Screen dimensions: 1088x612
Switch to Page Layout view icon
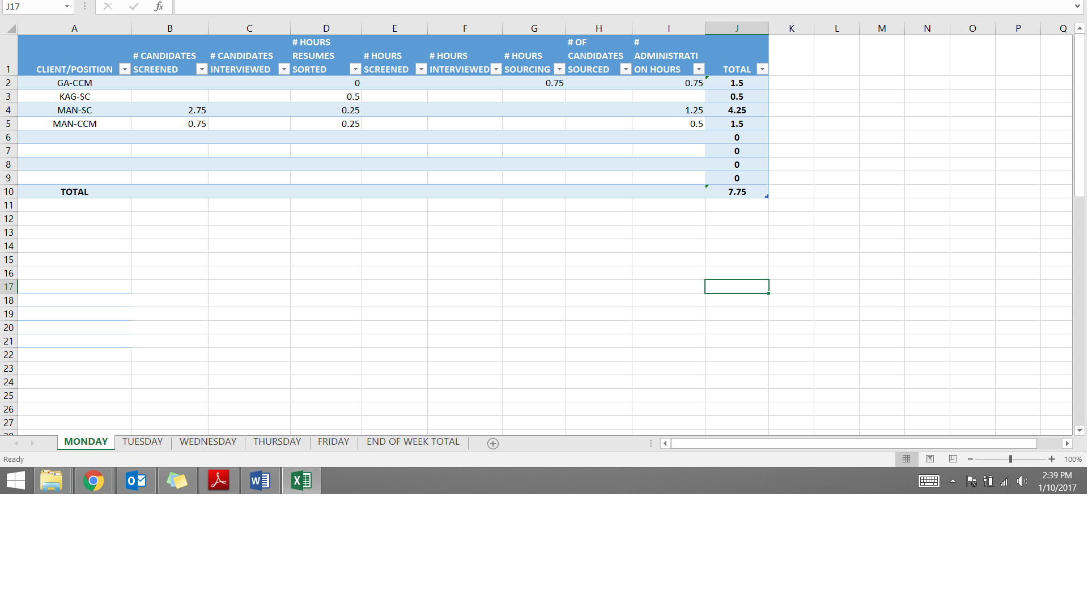pyautogui.click(x=930, y=459)
